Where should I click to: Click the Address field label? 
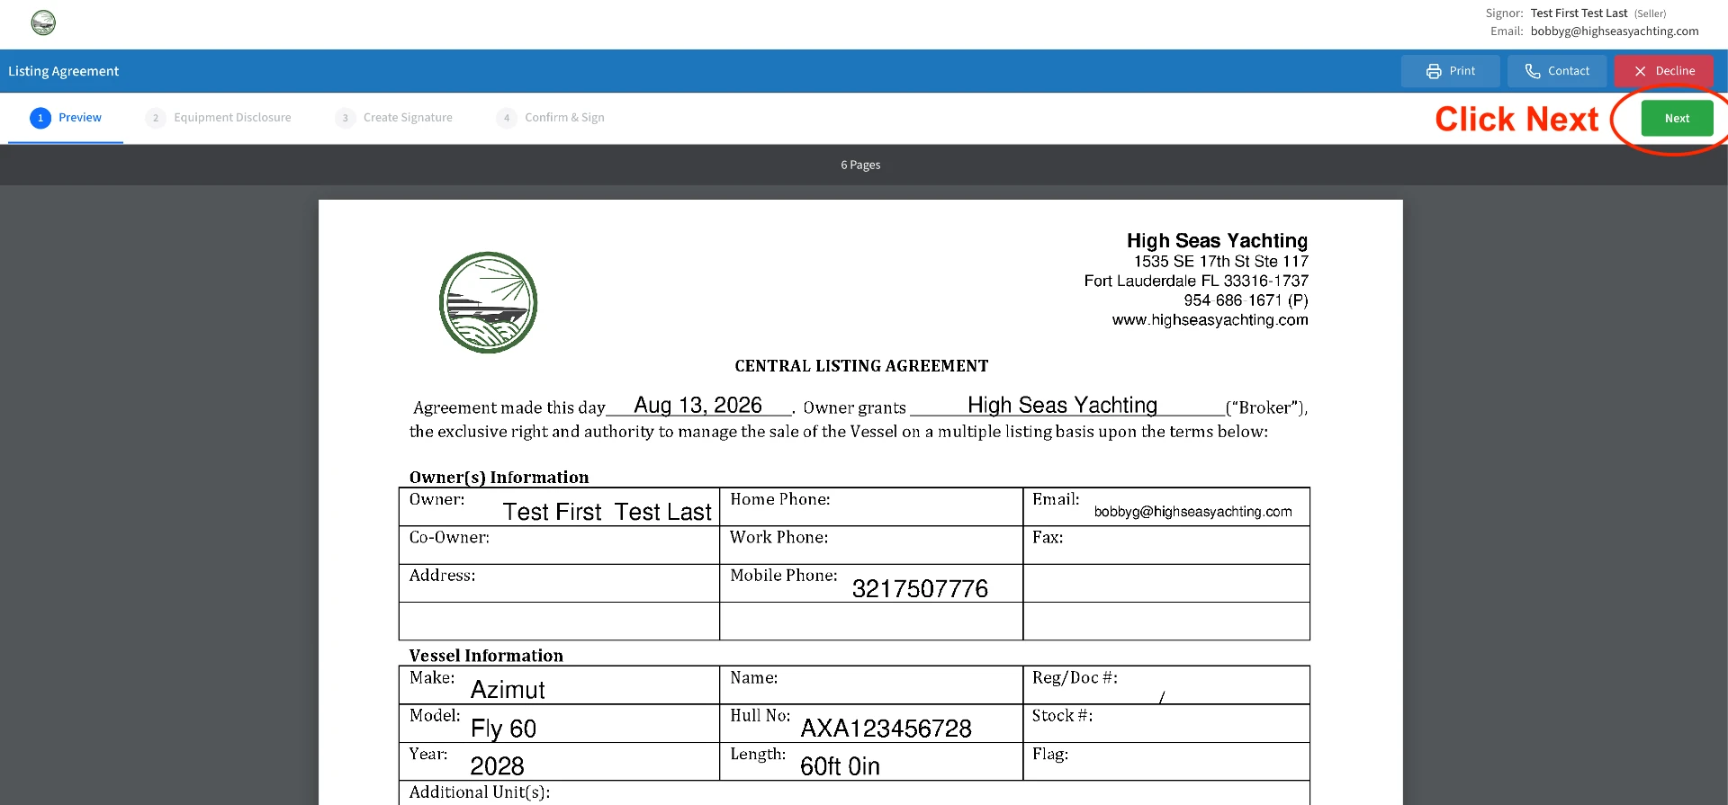coord(442,576)
